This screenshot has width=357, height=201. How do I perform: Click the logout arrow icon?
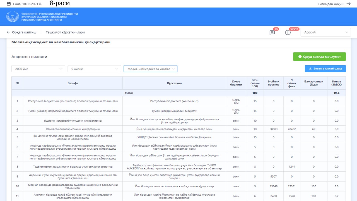(x=348, y=4)
